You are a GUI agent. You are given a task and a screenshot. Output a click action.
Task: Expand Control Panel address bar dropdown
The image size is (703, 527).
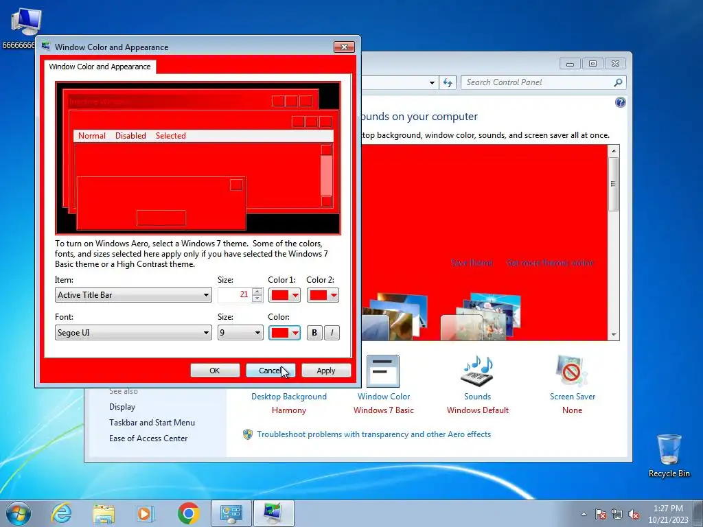coord(432,82)
